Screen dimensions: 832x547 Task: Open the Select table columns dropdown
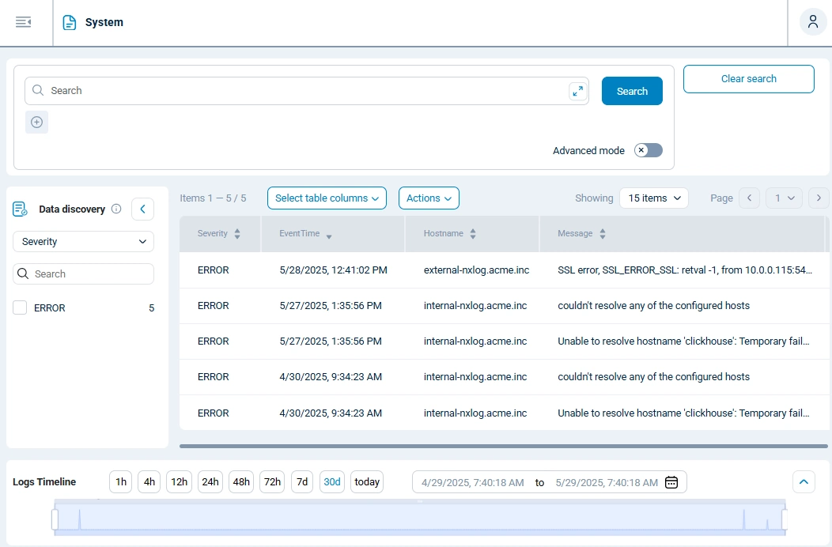[x=327, y=198]
